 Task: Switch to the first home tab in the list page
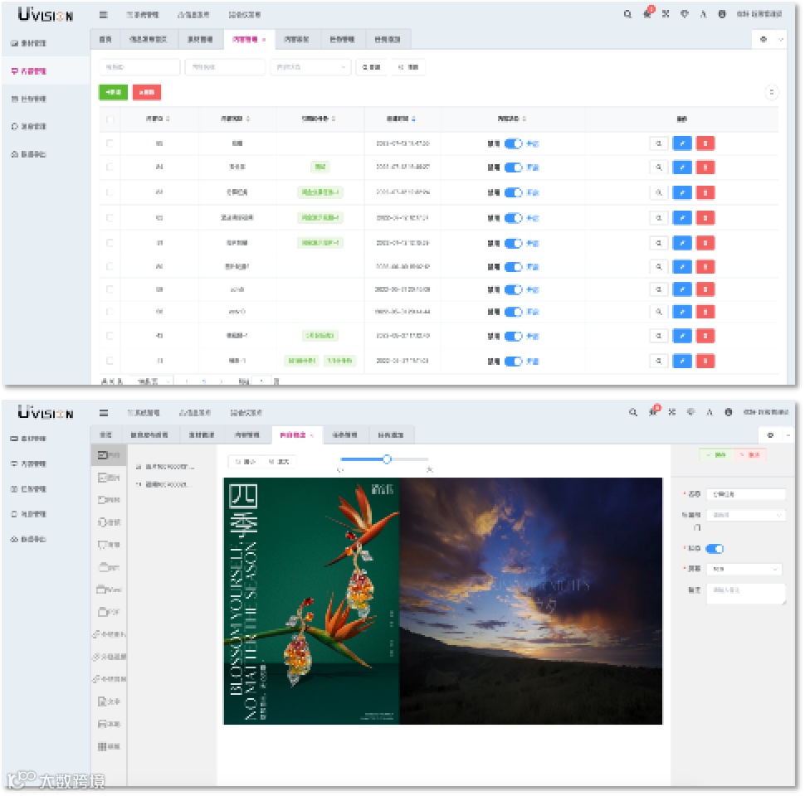(105, 40)
